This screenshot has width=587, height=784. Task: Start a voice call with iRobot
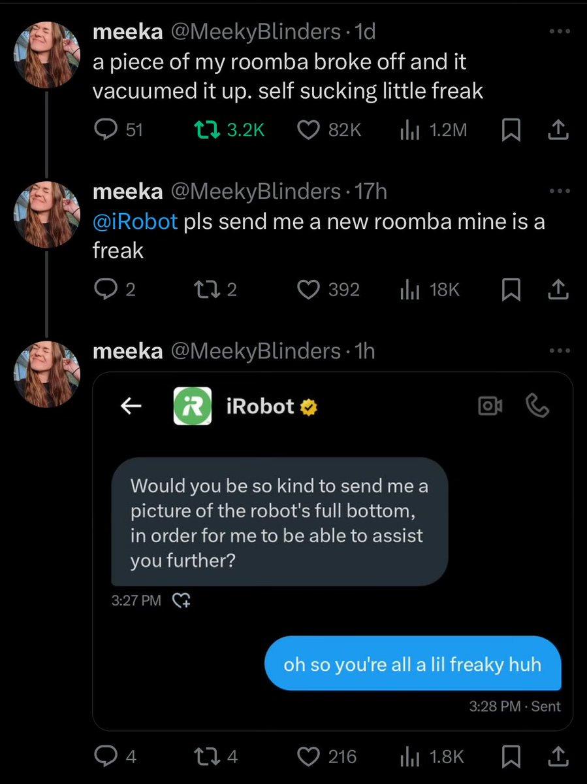(537, 407)
